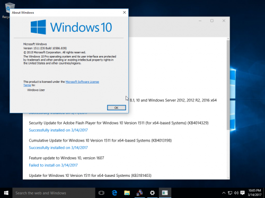Image resolution: width=265 pixels, height=198 pixels.
Task: Maximize the Settings window
Action: point(212,21)
